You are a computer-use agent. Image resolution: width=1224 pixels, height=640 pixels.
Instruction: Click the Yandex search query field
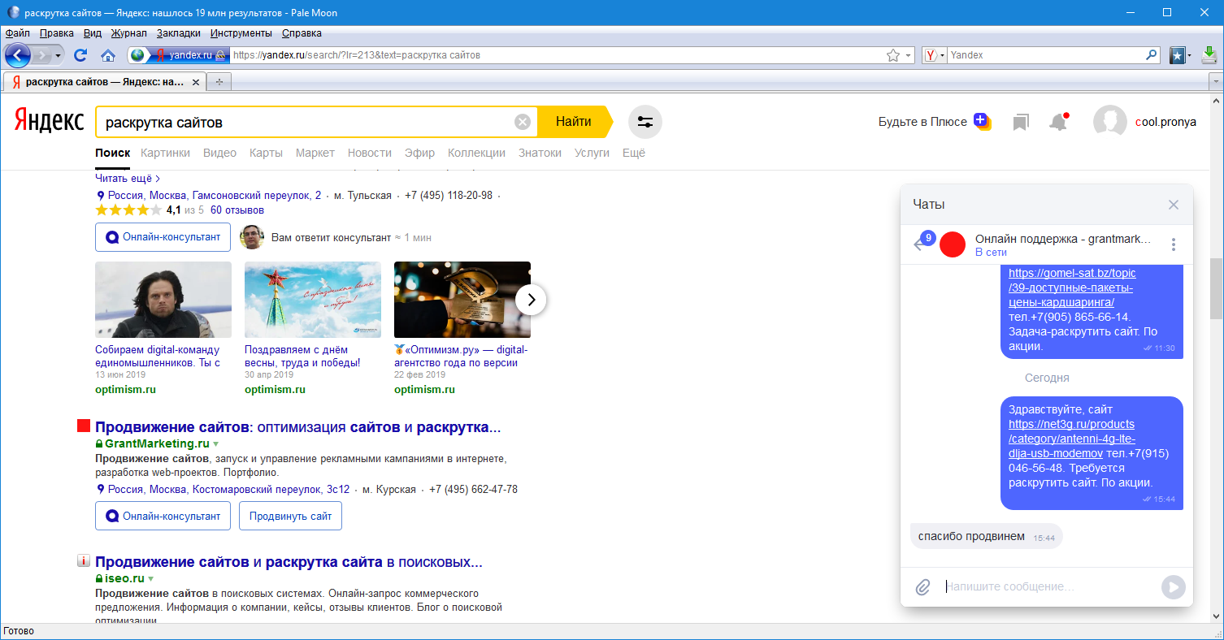click(305, 123)
